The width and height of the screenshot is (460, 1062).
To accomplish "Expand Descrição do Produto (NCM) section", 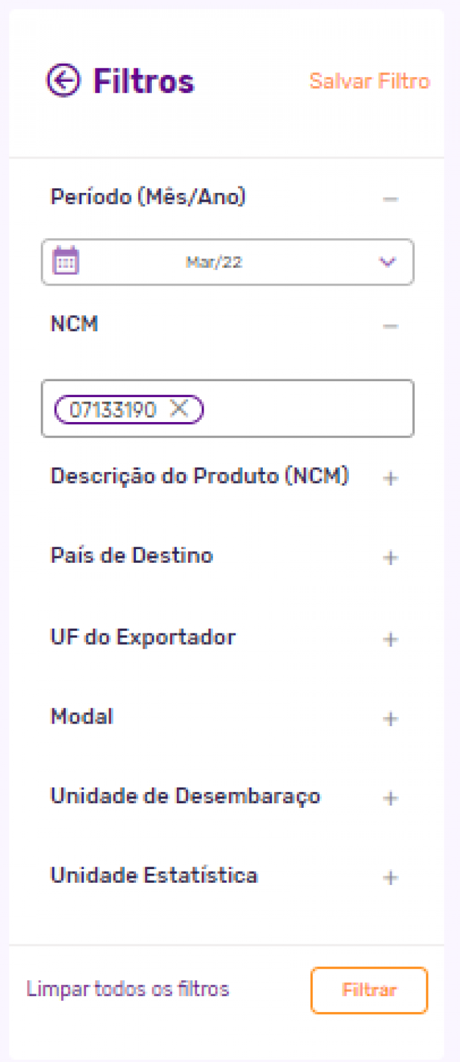I will [x=390, y=479].
